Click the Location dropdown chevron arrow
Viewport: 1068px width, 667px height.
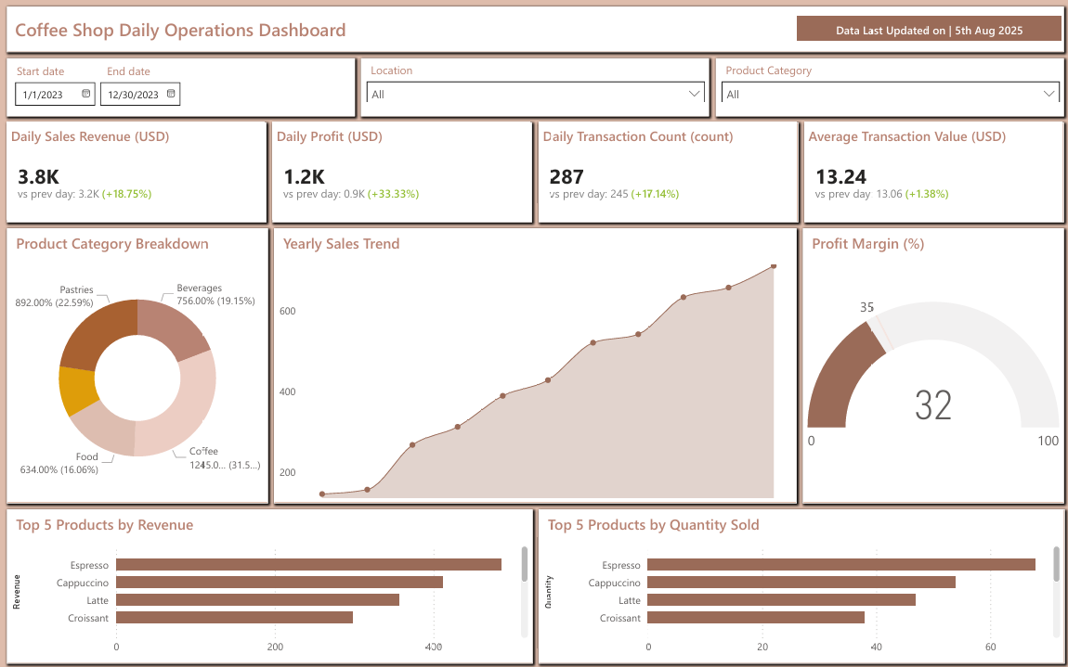(694, 94)
